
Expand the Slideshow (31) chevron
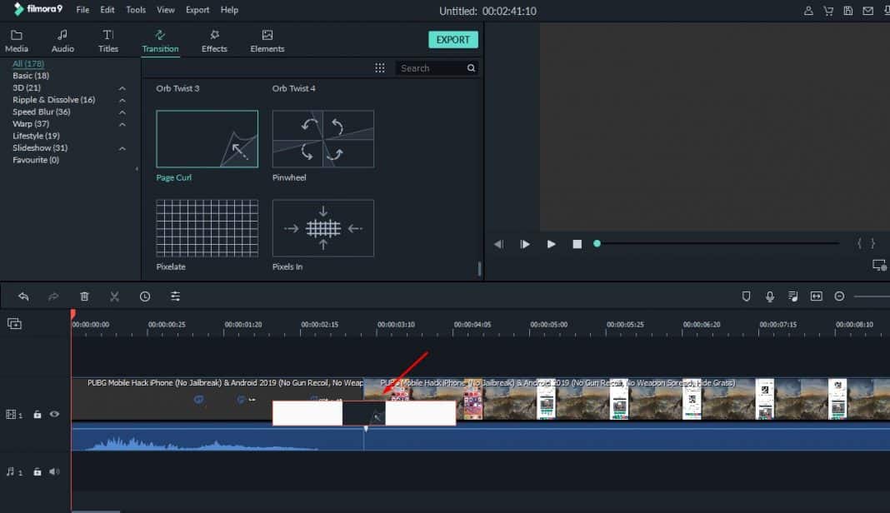point(122,148)
